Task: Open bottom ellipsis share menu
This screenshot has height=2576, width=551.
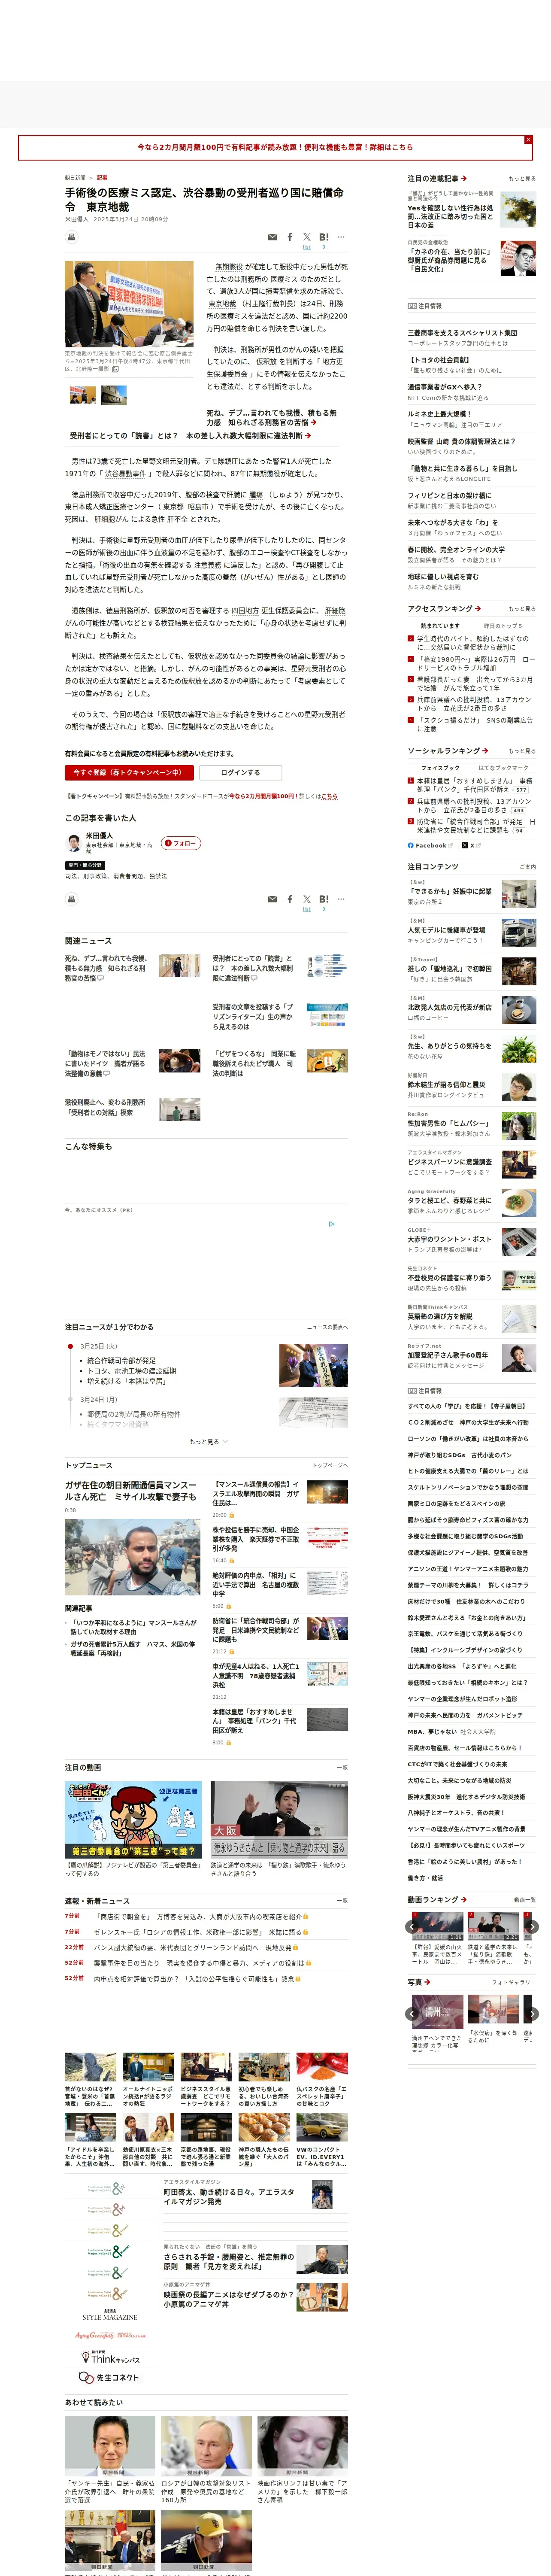Action: pyautogui.click(x=341, y=899)
